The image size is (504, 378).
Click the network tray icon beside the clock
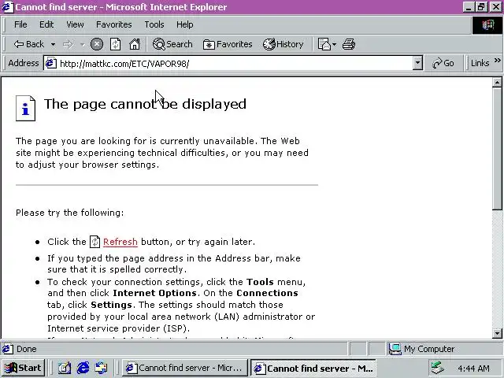pyautogui.click(x=438, y=368)
